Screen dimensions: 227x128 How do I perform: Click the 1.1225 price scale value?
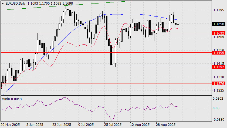click(219, 90)
